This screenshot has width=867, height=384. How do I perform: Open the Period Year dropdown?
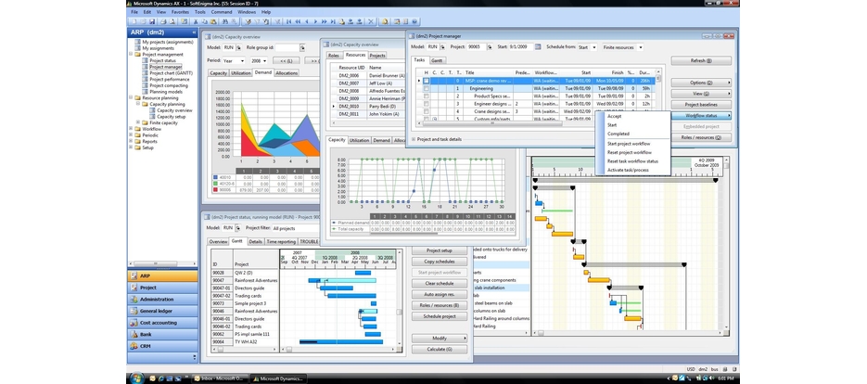click(243, 60)
